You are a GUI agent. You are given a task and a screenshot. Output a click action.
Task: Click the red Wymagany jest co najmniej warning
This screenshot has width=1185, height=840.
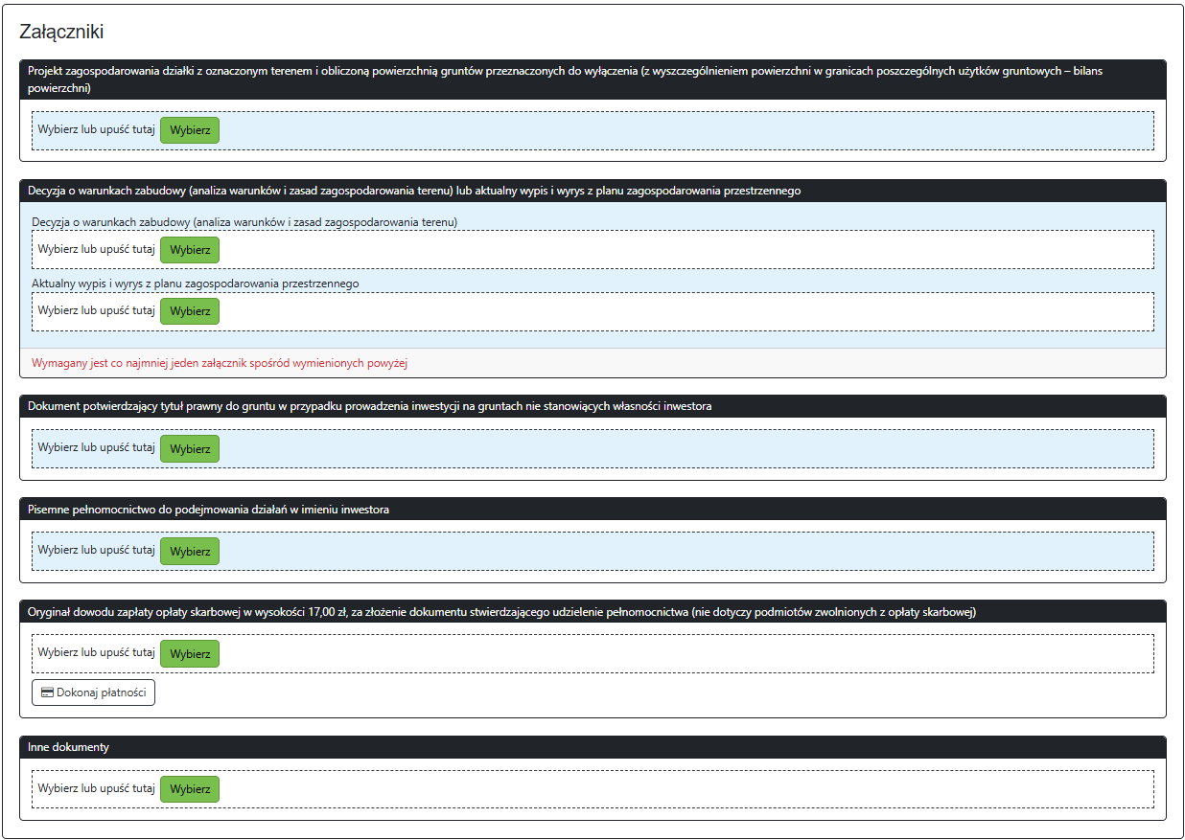click(x=220, y=363)
